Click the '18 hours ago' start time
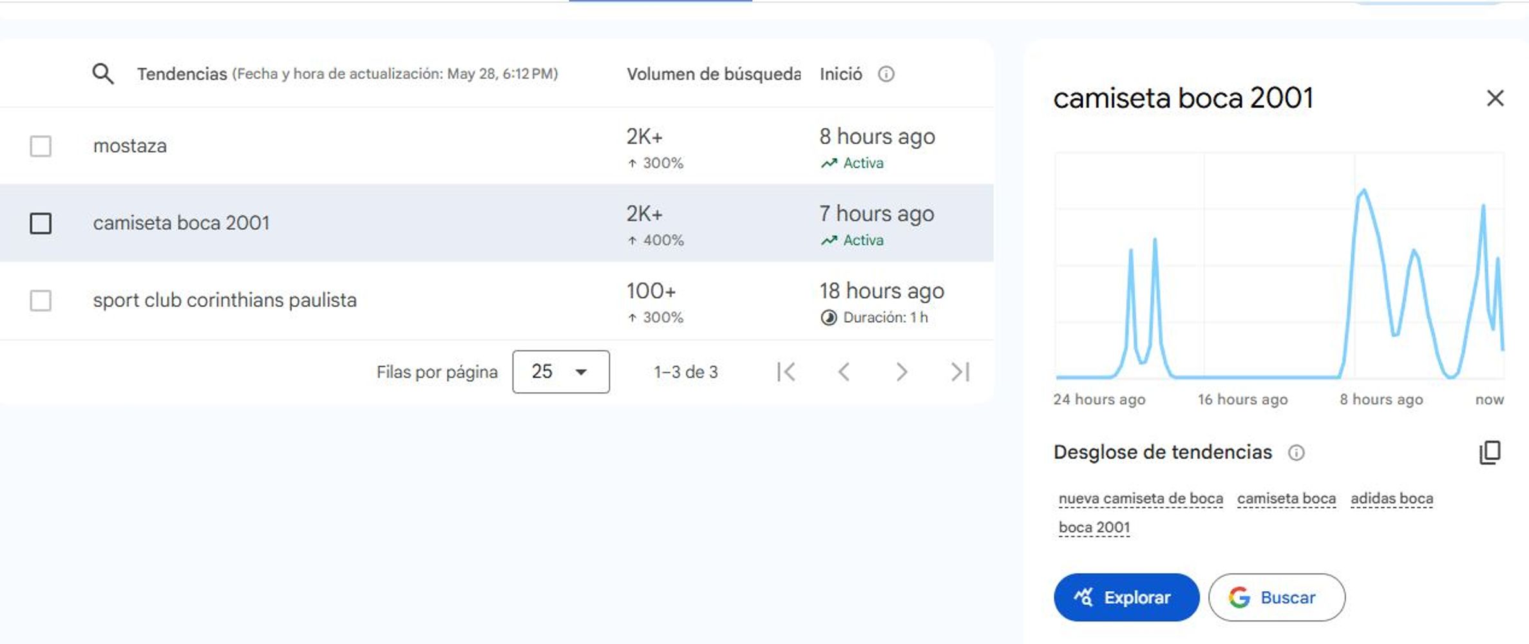1529x644 pixels. coord(882,291)
